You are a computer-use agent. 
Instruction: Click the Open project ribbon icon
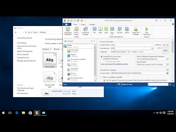tap(100, 30)
